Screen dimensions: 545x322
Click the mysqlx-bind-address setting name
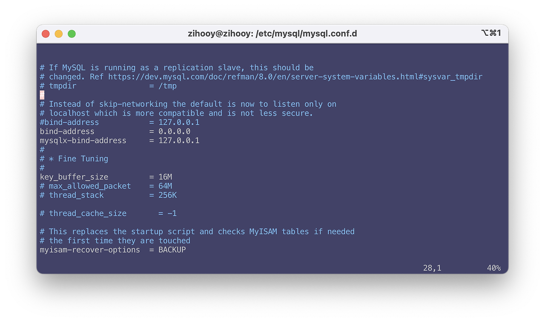[83, 140]
